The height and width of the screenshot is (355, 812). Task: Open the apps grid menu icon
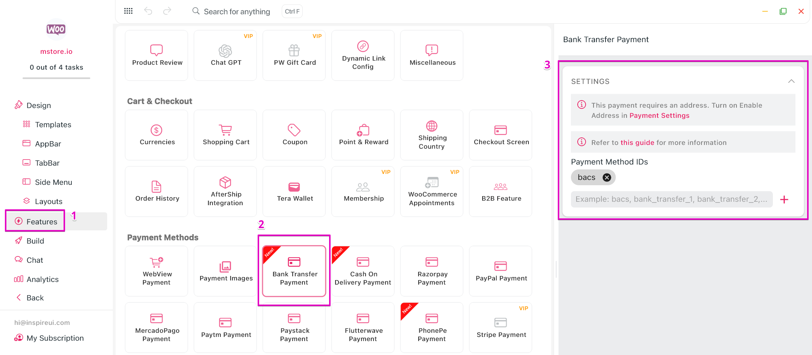click(x=128, y=11)
